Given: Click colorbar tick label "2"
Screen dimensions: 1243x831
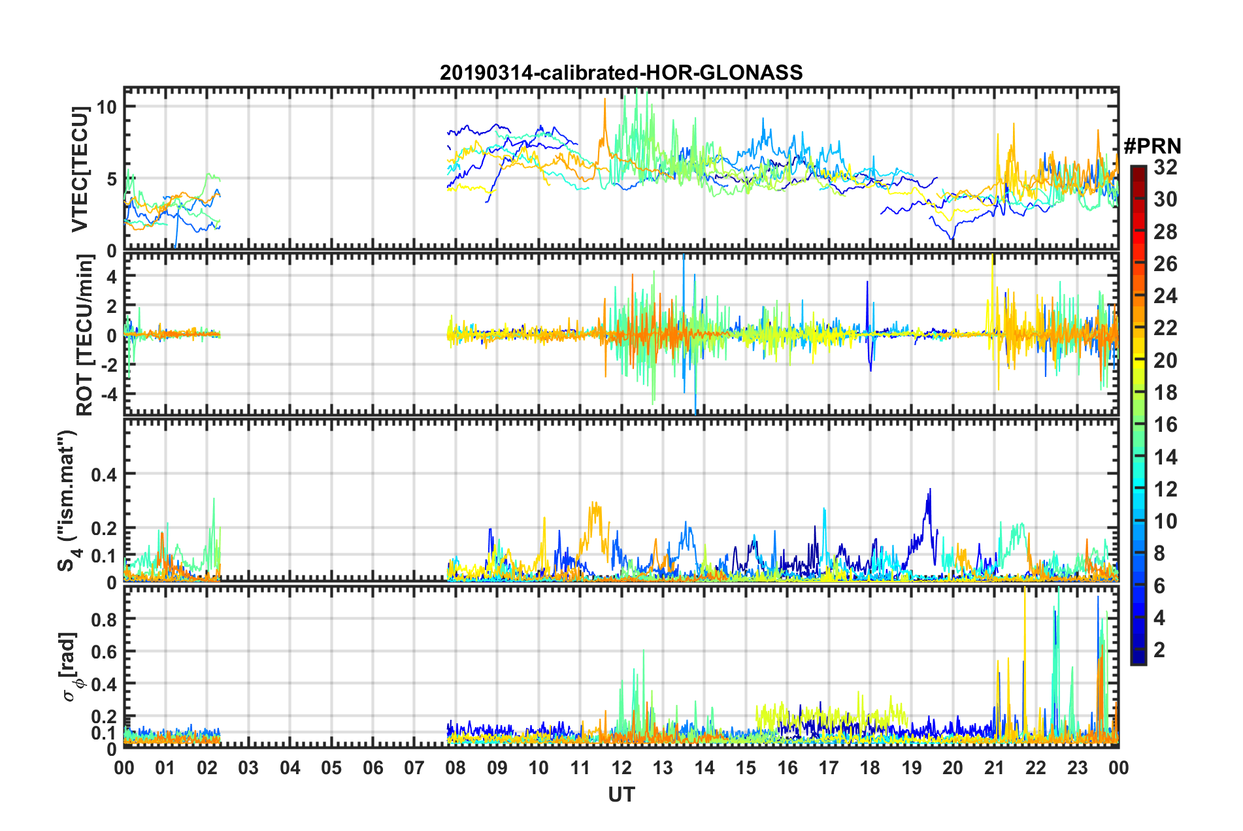Looking at the screenshot, I should coord(1159,649).
